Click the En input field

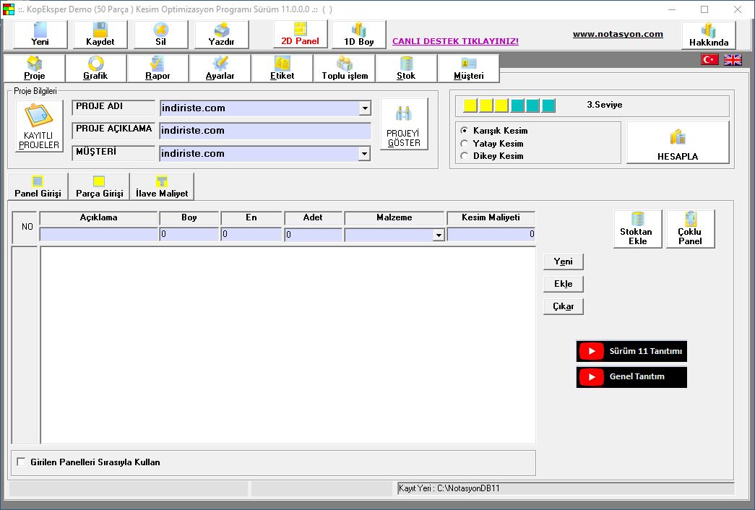(251, 235)
